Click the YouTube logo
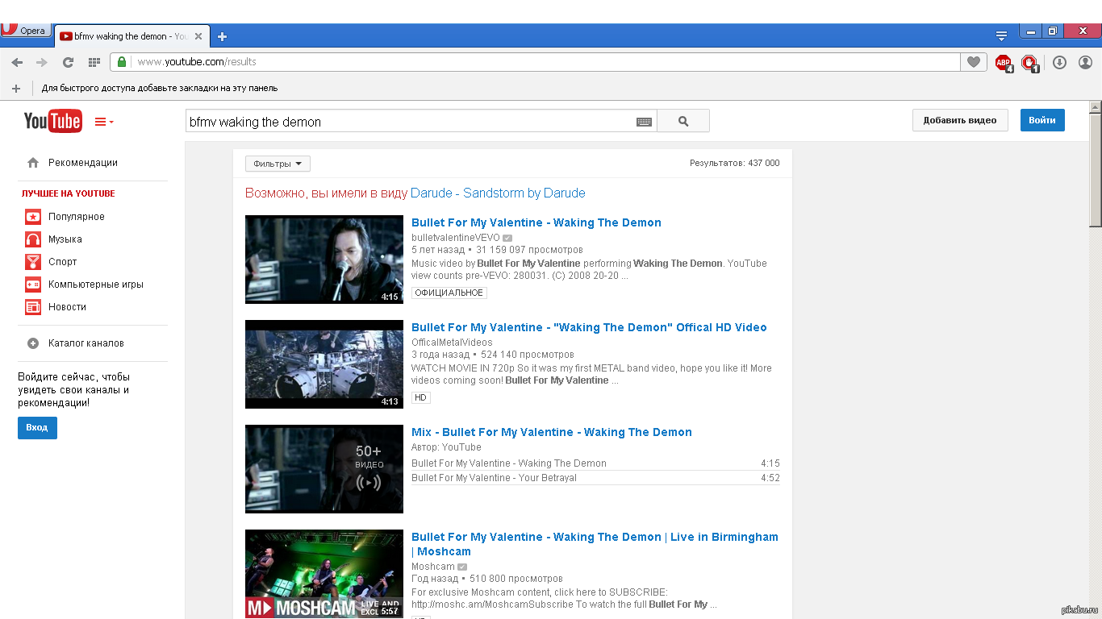This screenshot has width=1102, height=619. tap(52, 121)
